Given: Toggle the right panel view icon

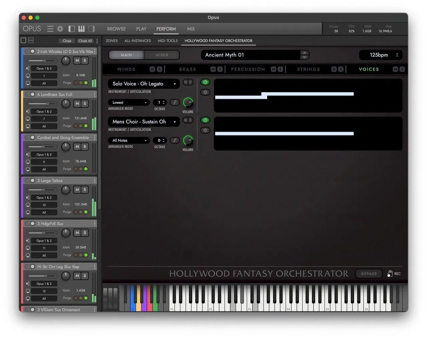Looking at the screenshot, I should click(x=91, y=28).
